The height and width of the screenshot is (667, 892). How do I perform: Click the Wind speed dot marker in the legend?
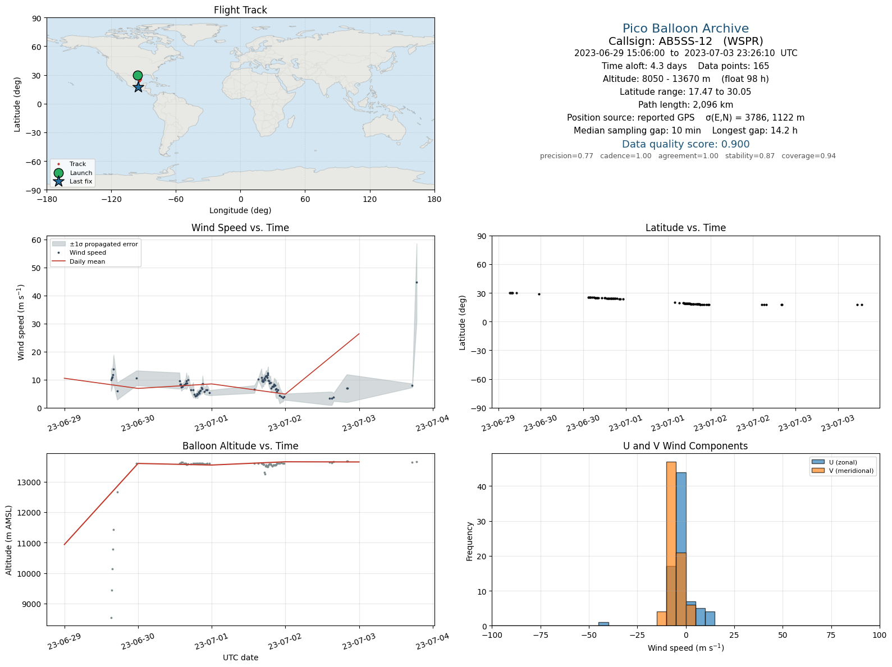pos(59,253)
